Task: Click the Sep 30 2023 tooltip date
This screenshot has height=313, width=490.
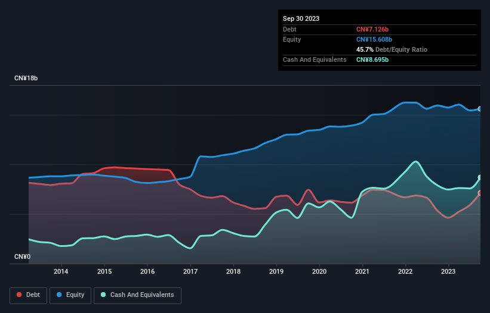Action: [x=301, y=18]
